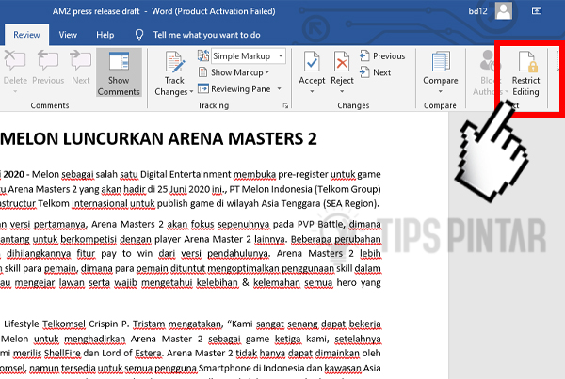Expand Reviewing Pane dropdown arrow

click(x=280, y=88)
